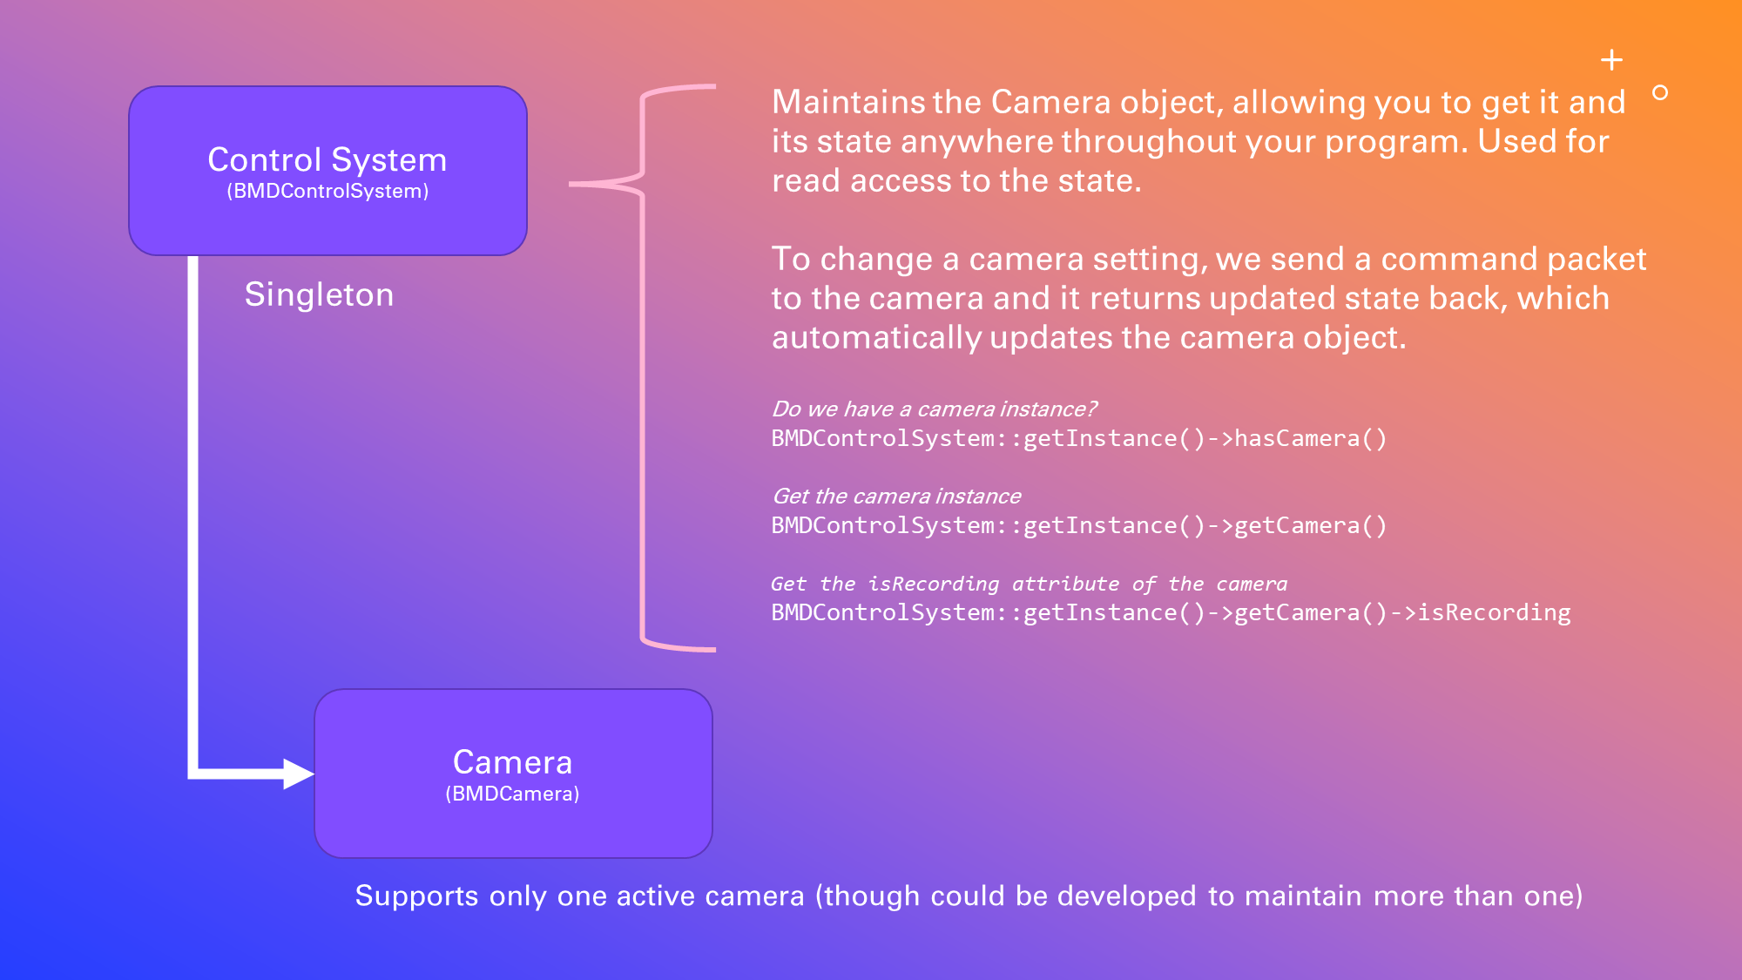Click the isRecording code line

tap(1171, 612)
